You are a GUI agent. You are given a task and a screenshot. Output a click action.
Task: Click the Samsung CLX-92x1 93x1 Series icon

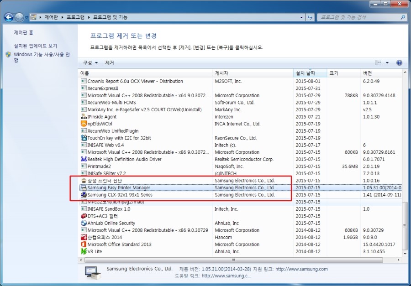pos(83,195)
